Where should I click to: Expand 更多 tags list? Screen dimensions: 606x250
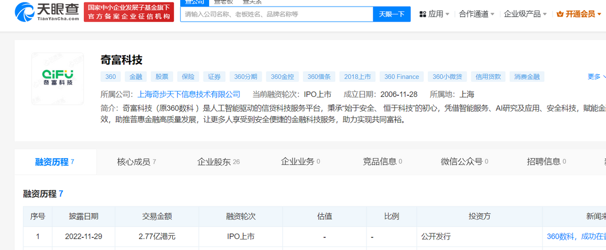(x=597, y=77)
